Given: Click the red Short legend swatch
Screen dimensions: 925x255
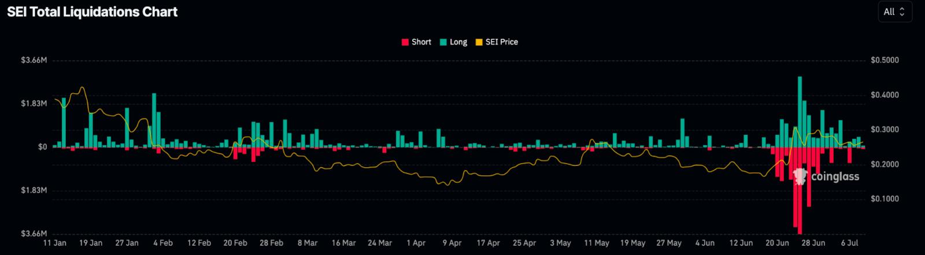Looking at the screenshot, I should (x=405, y=42).
